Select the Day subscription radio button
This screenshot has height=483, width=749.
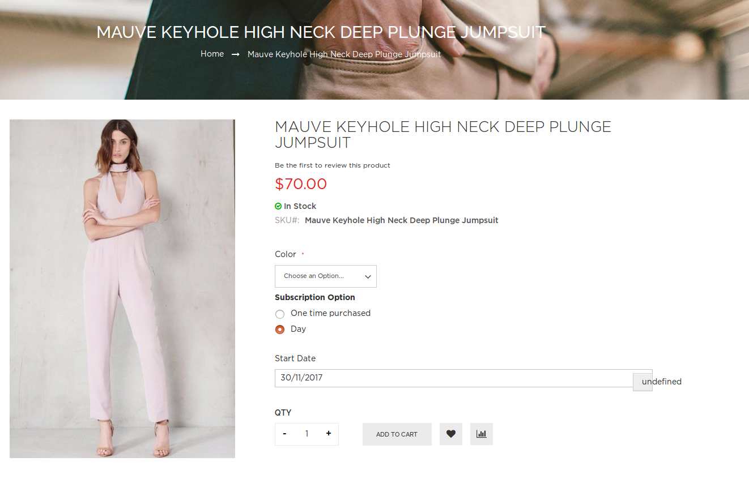[x=280, y=330]
